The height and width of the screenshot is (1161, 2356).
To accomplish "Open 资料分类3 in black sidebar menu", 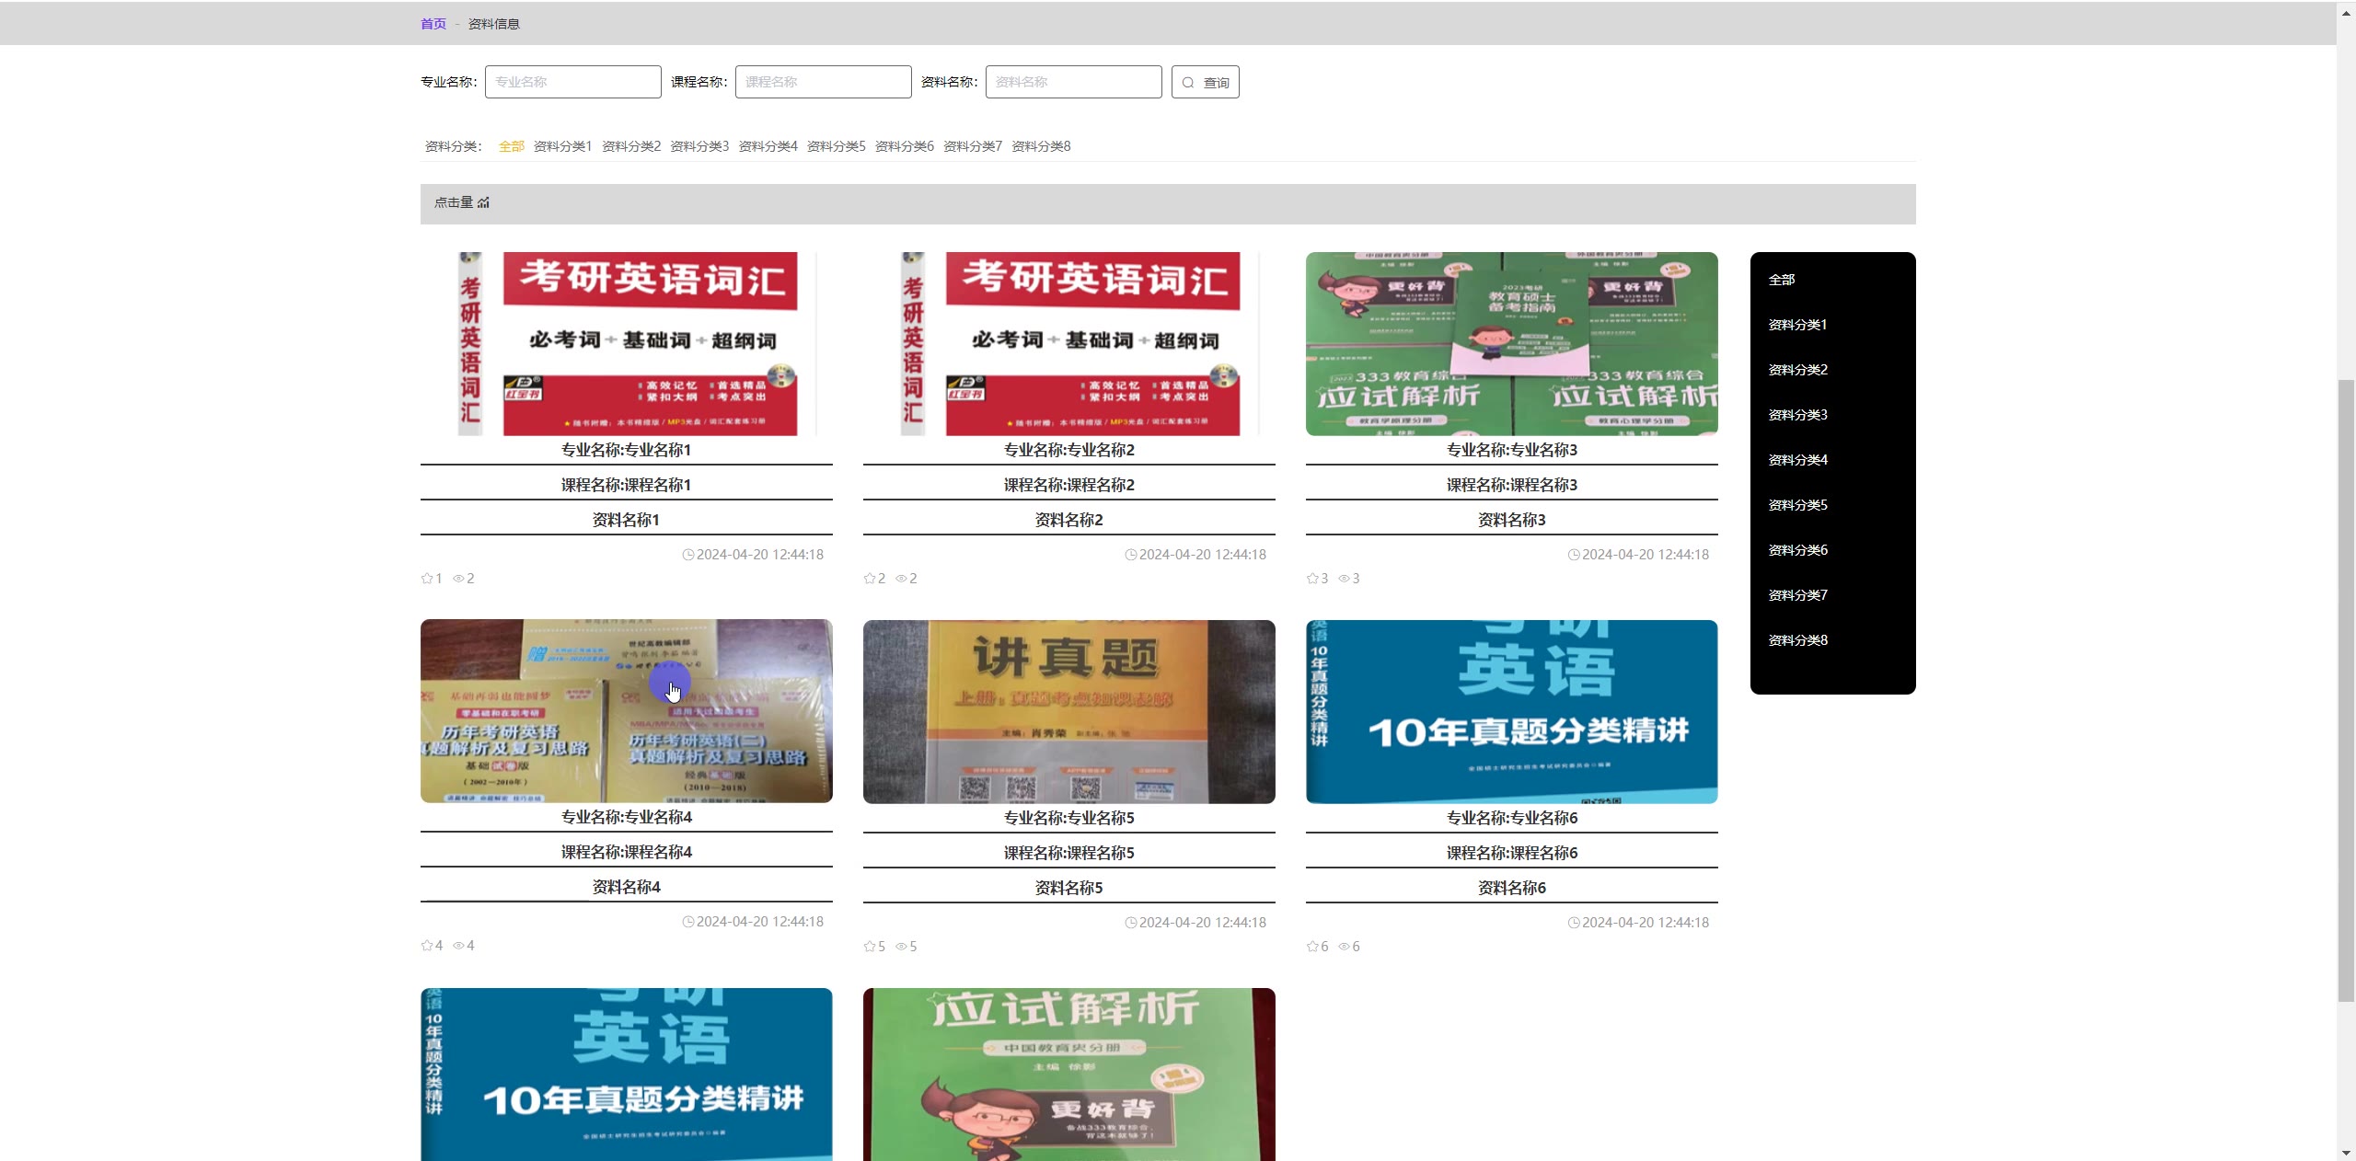I will point(1797,415).
